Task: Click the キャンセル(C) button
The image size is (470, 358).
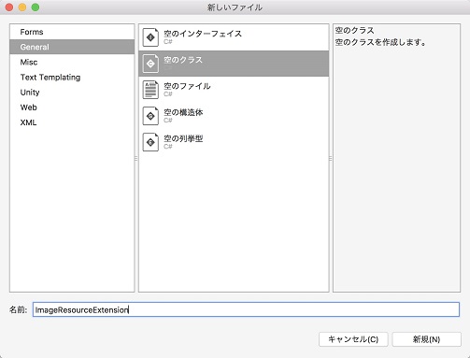Action: pyautogui.click(x=353, y=339)
